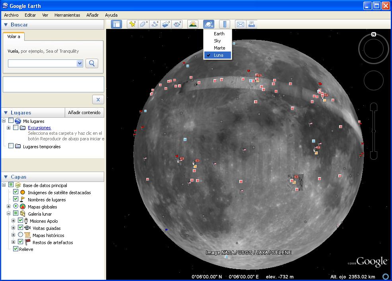Viewport: 392px width, 281px height.
Task: Choose Sky from the planet menu
Action: [218, 41]
